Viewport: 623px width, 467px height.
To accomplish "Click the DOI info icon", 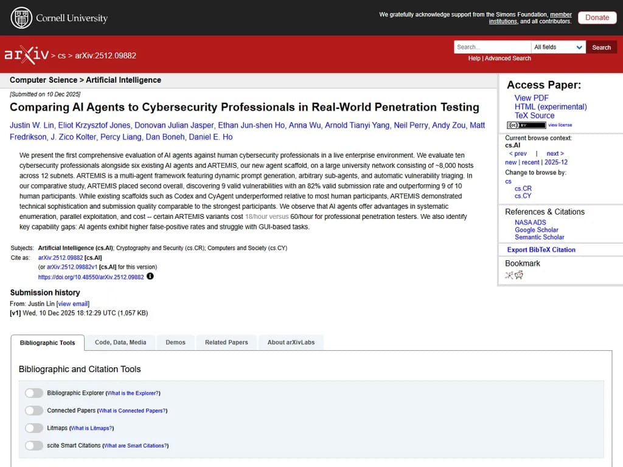I will (150, 277).
